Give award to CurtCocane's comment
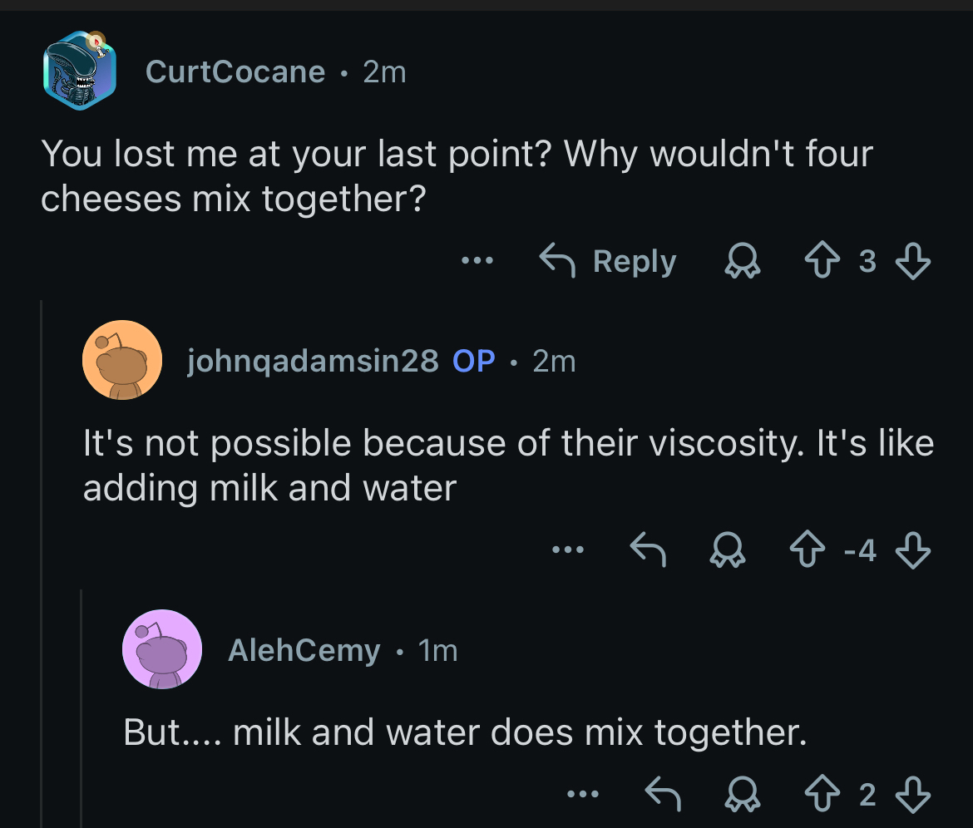The width and height of the screenshot is (973, 828). pyautogui.click(x=742, y=263)
